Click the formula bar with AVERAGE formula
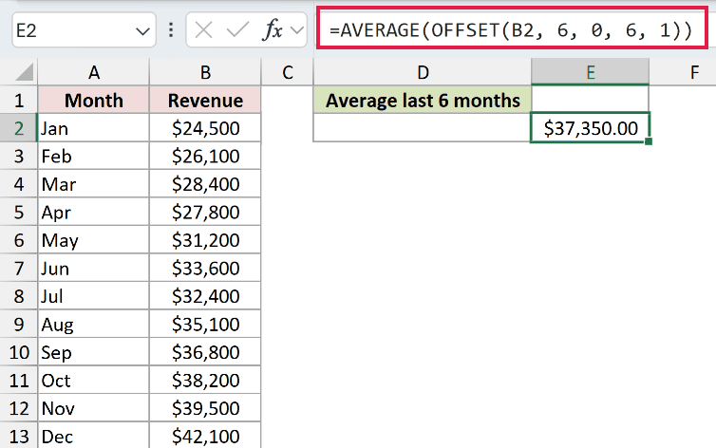Screen dimensions: 716x448 tap(512, 28)
